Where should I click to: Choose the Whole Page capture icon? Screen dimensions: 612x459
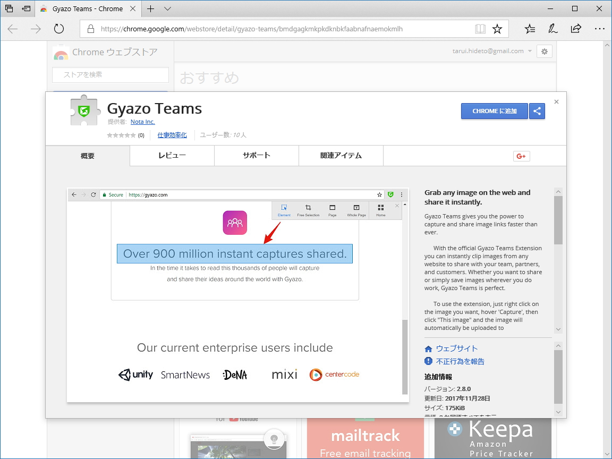coord(356,208)
